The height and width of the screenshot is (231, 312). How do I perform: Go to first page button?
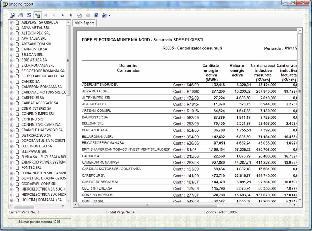pyautogui.click(x=45, y=15)
